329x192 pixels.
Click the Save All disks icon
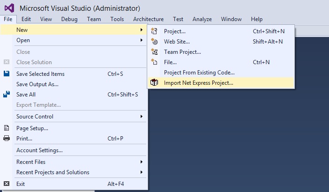(x=7, y=95)
